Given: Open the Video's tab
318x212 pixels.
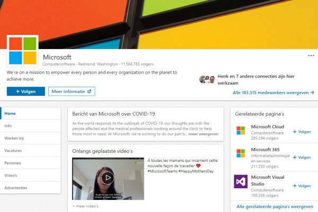Looking at the screenshot, I should click(30, 176).
